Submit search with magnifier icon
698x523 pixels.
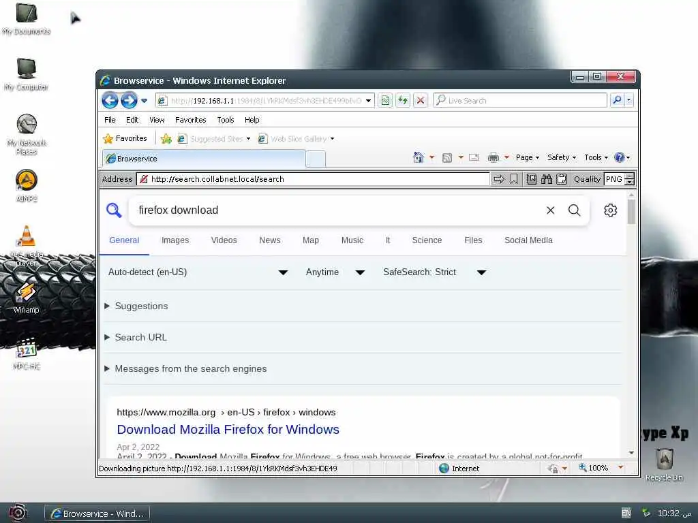[574, 210]
